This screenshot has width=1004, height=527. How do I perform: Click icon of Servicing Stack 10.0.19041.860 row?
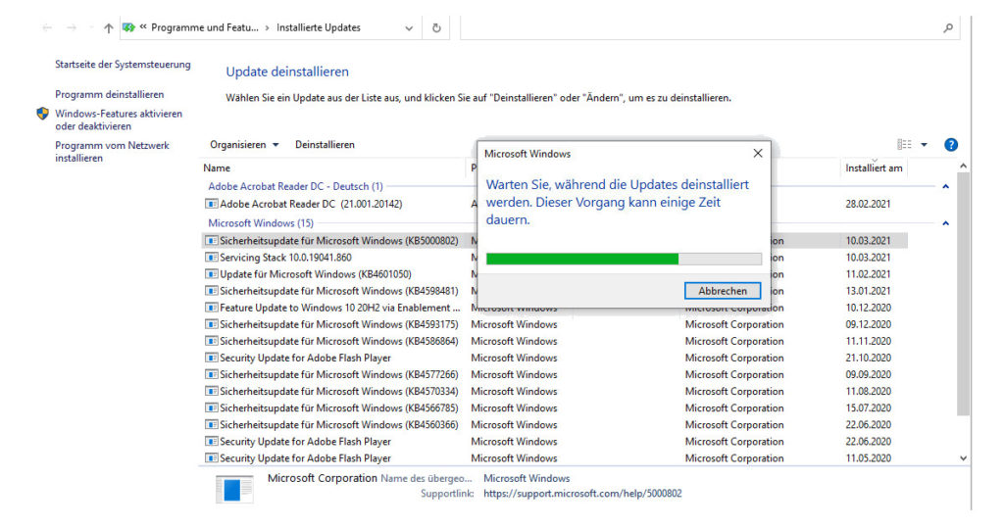pos(212,258)
